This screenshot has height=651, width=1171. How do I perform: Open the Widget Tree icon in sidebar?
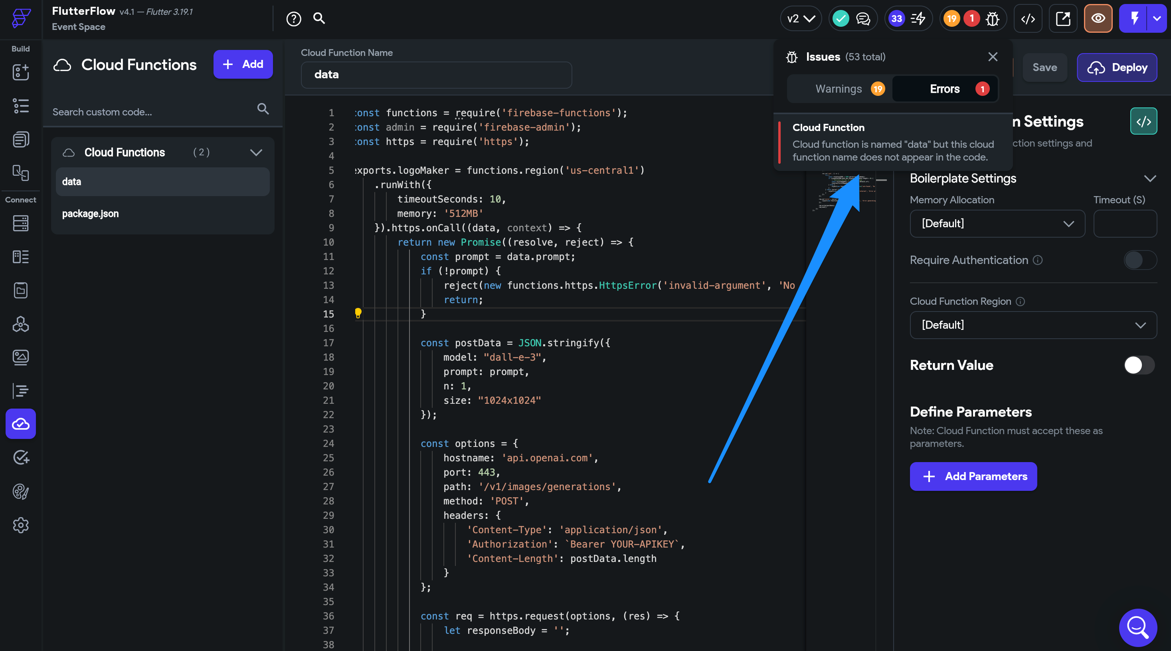pyautogui.click(x=20, y=106)
